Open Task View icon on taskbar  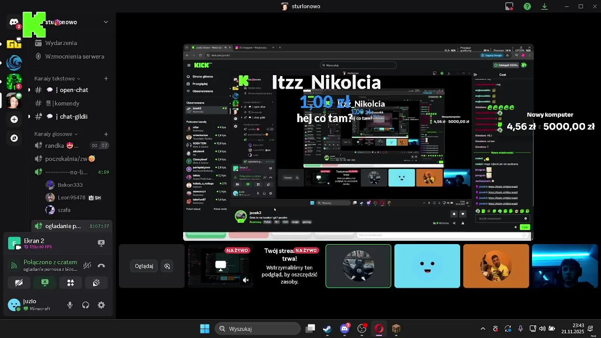[x=310, y=329]
